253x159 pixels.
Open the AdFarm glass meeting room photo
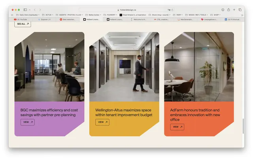point(199,67)
